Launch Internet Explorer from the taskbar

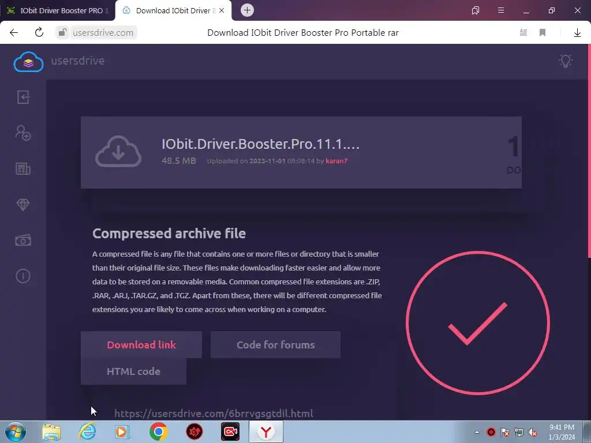(87, 431)
